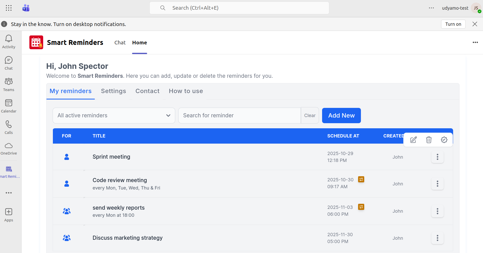The height and width of the screenshot is (253, 483).
Task: Open Activity in the Teams sidebar
Action: [9, 42]
